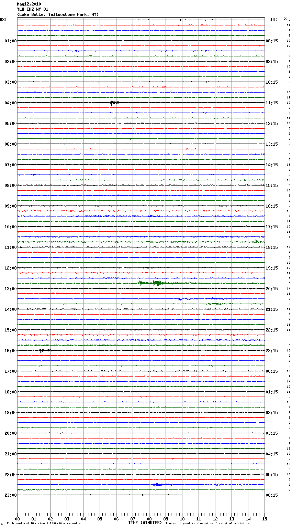
Task: Click the MST time zone label
Action: tap(3, 20)
